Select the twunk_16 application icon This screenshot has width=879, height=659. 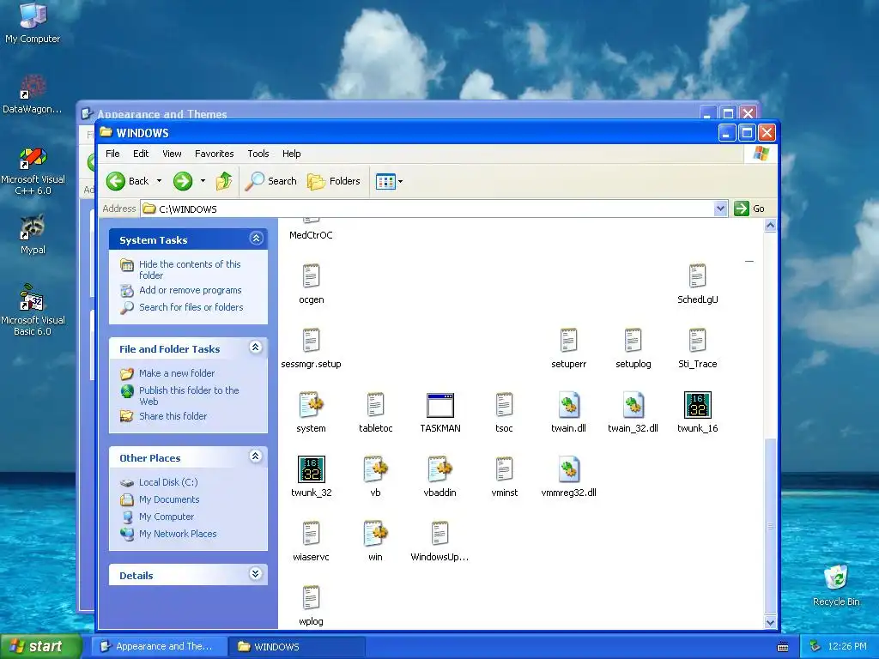697,405
